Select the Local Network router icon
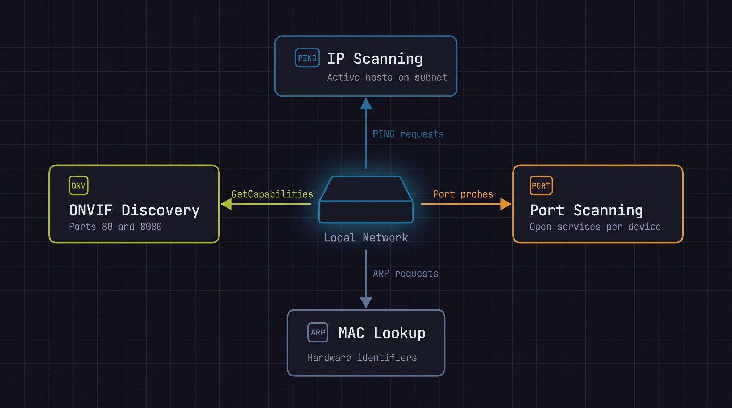The image size is (732, 408). click(366, 199)
